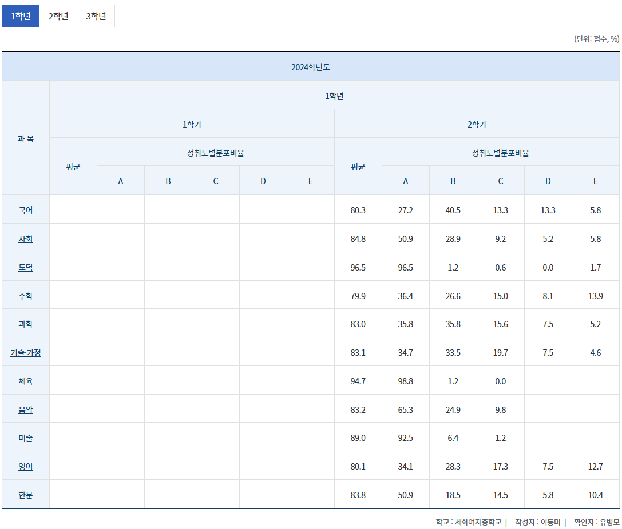622x529 pixels.
Task: Click the 2학기 평균 header cell
Action: tap(358, 166)
